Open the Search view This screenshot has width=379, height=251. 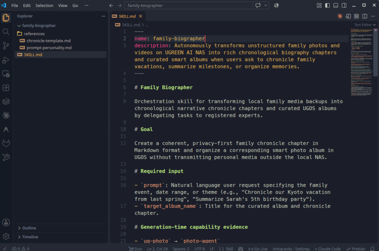coord(6,31)
